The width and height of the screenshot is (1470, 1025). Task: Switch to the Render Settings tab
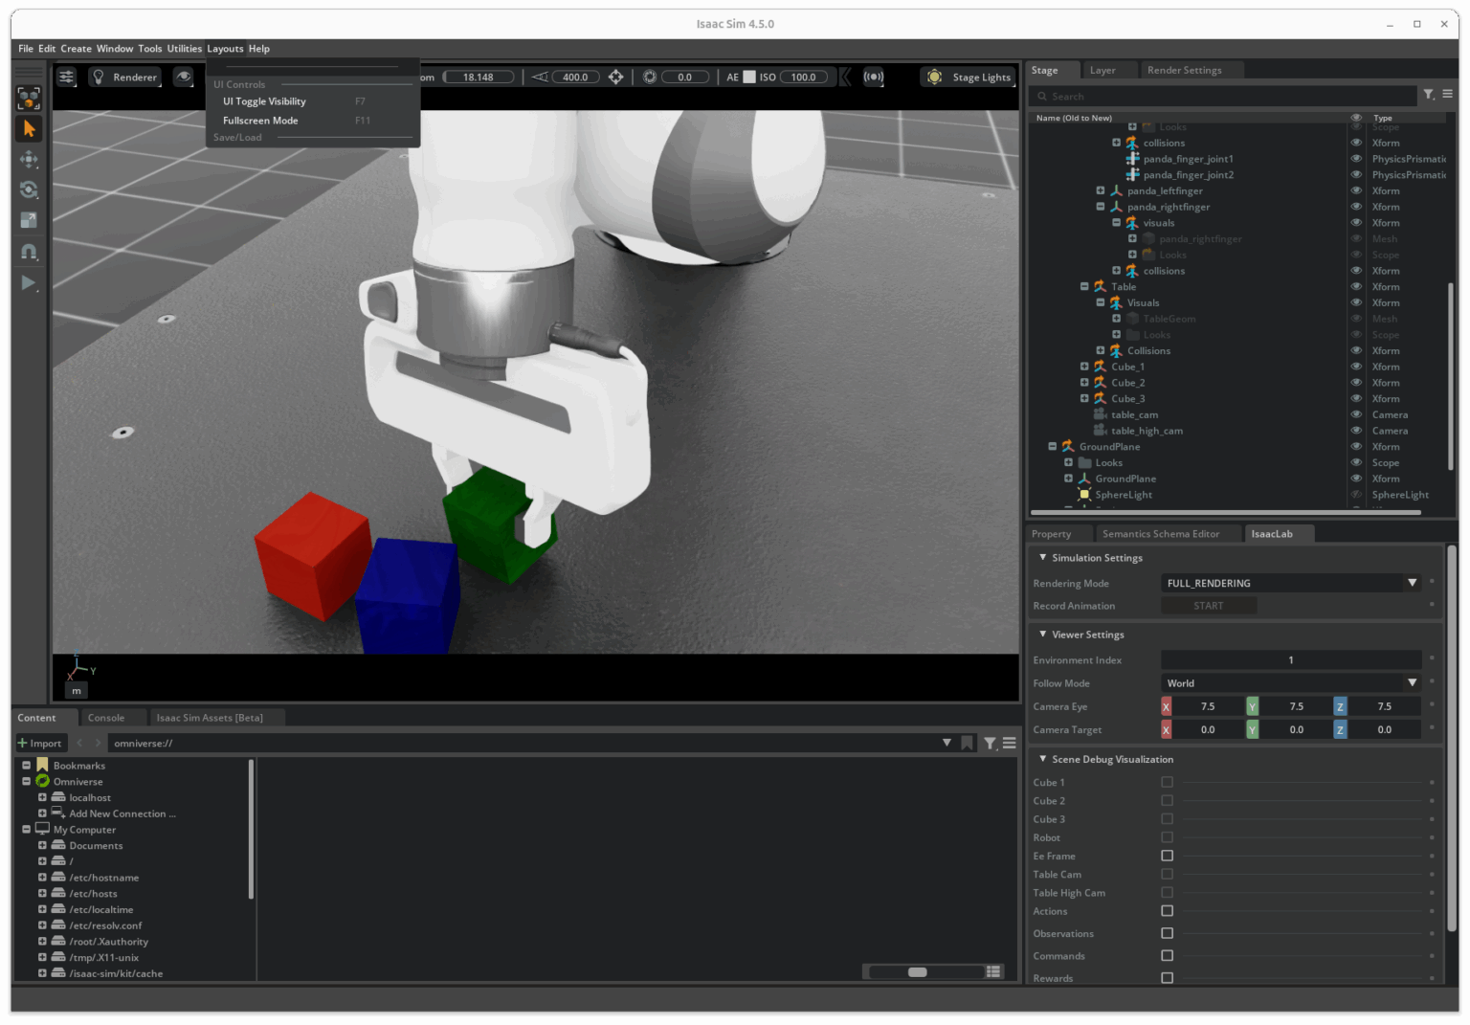coord(1184,70)
